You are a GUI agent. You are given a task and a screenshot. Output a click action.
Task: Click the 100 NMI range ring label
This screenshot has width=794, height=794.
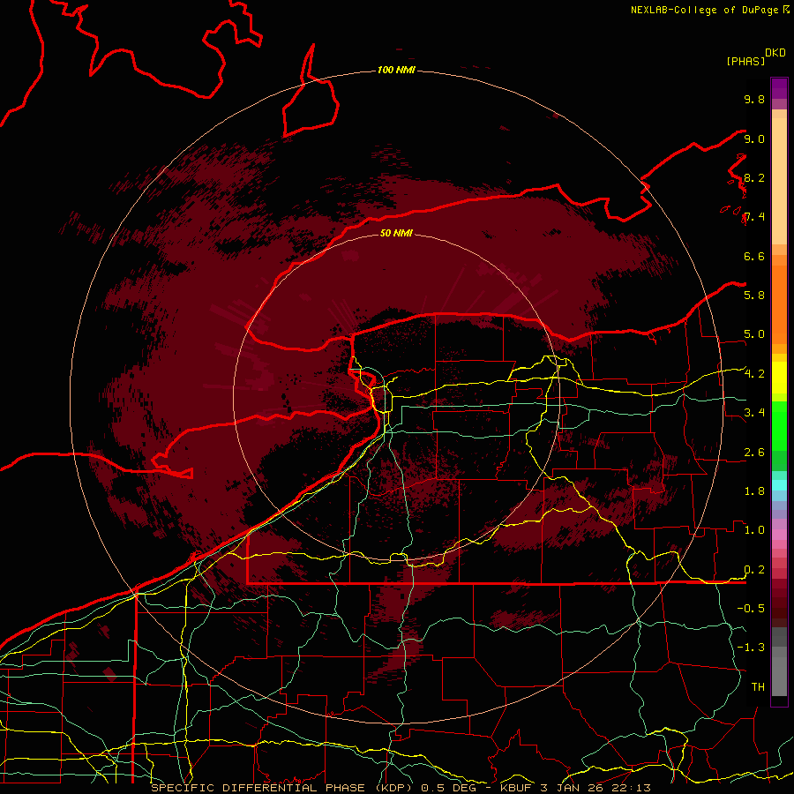pyautogui.click(x=396, y=70)
